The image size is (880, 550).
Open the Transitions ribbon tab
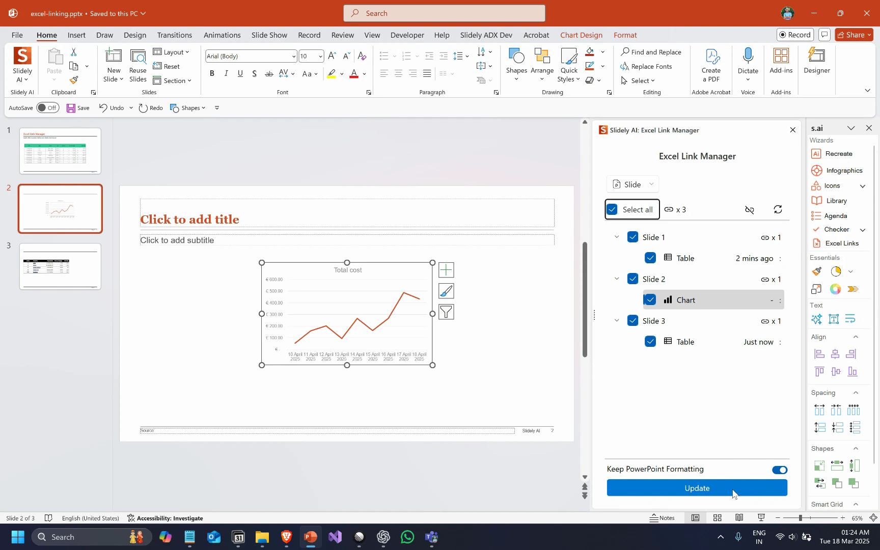click(174, 35)
